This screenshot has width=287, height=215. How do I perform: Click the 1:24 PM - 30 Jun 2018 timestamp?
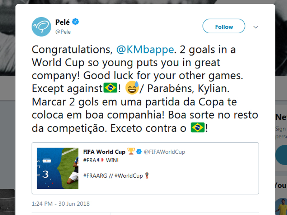click(x=61, y=204)
